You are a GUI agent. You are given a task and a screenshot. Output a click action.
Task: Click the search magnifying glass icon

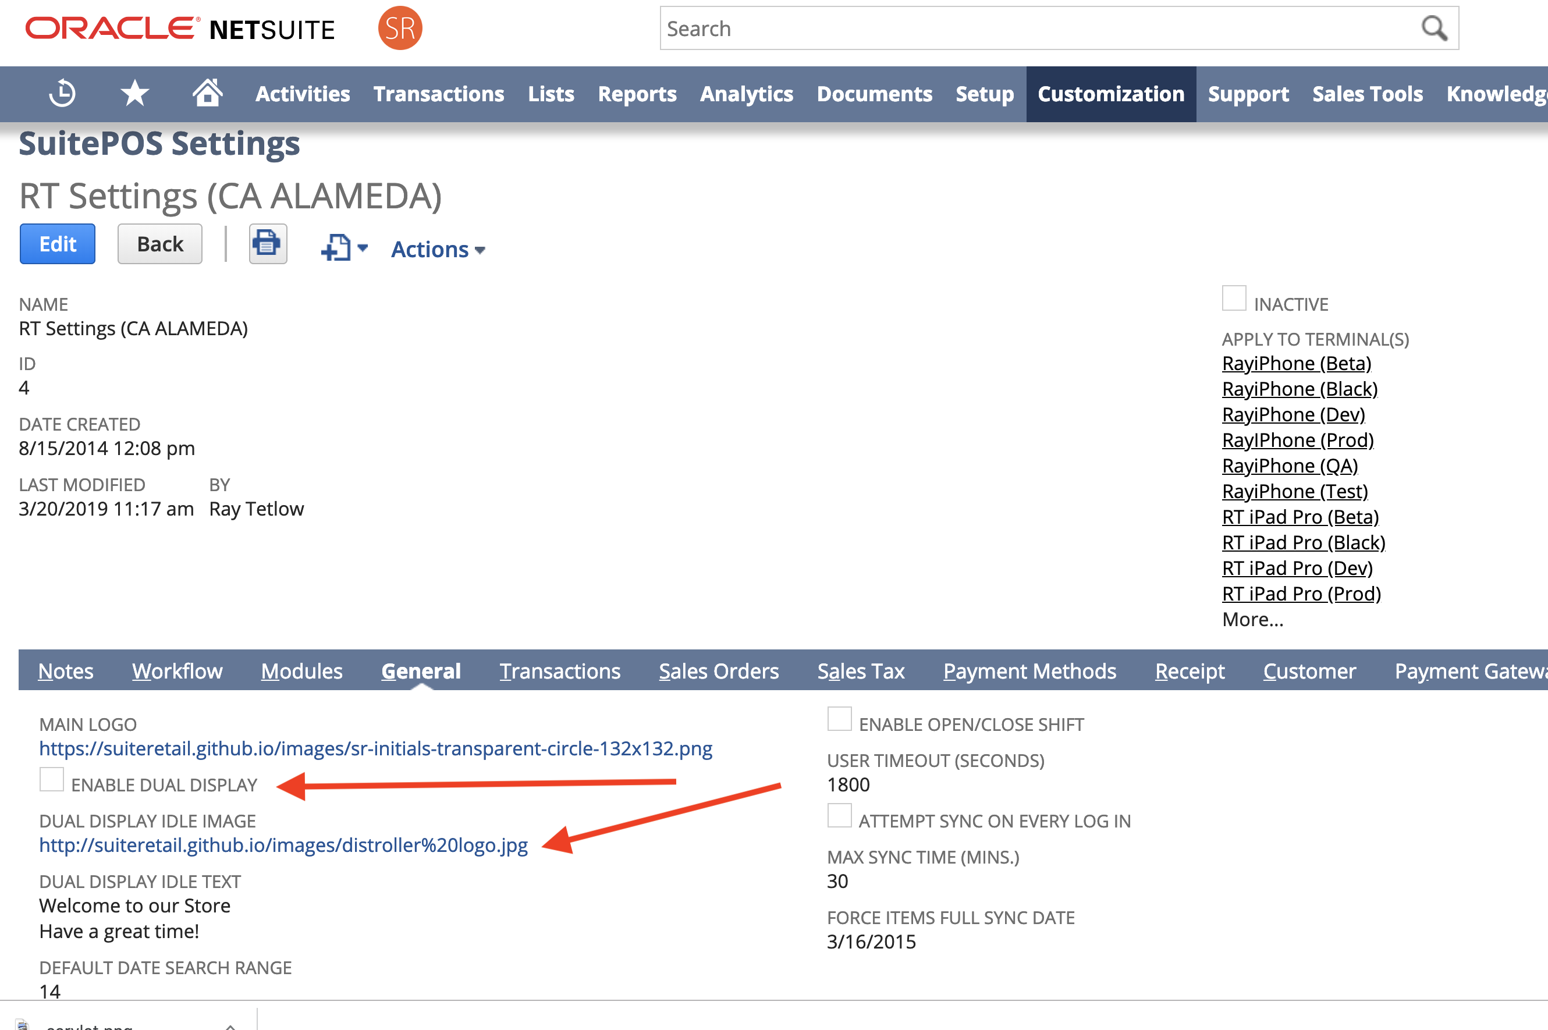[x=1433, y=29]
